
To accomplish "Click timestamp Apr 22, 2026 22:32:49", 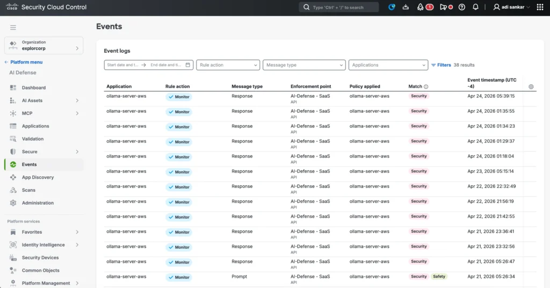I will click(x=491, y=186).
